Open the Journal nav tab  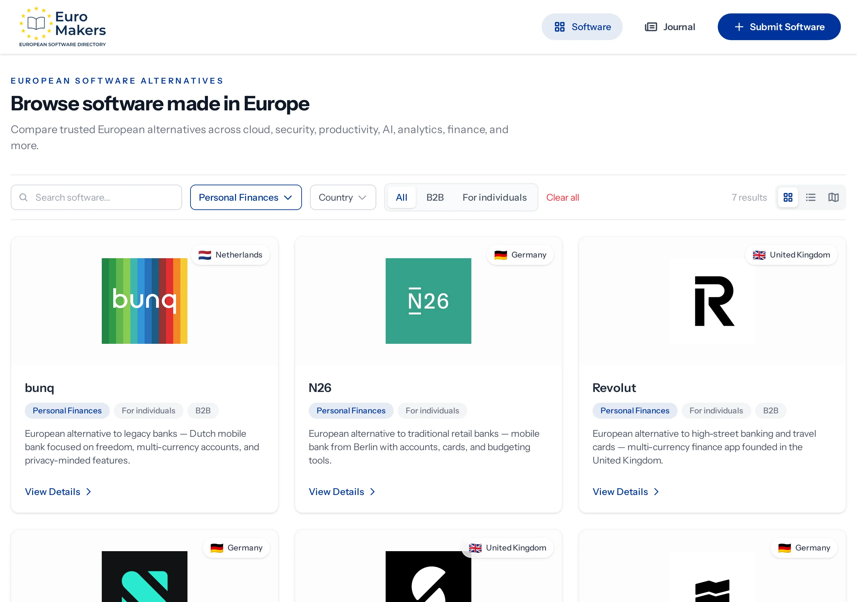tap(670, 27)
